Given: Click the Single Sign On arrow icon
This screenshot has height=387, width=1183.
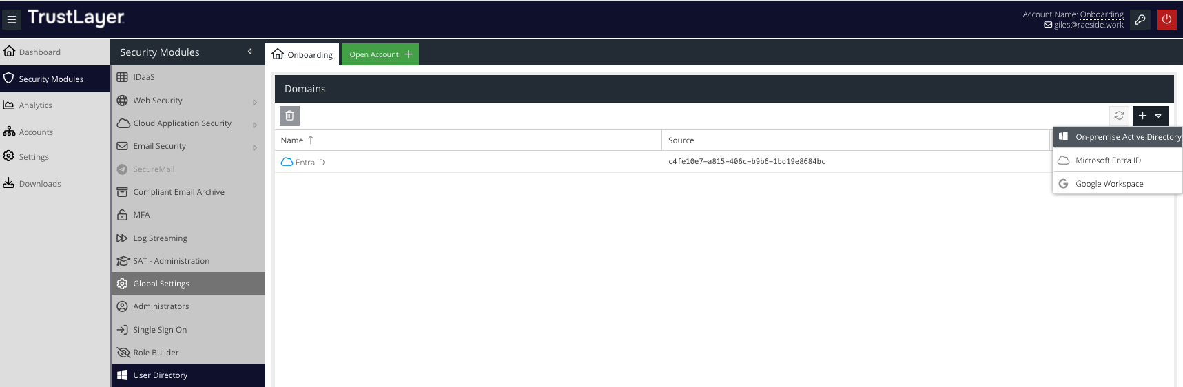Looking at the screenshot, I should (x=122, y=330).
